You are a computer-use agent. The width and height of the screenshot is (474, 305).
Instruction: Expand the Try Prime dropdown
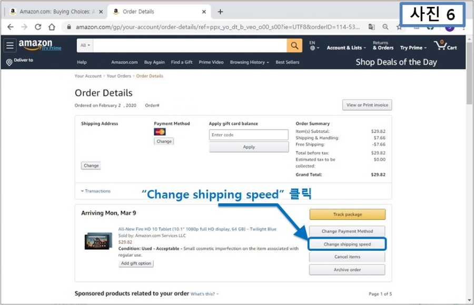(413, 48)
